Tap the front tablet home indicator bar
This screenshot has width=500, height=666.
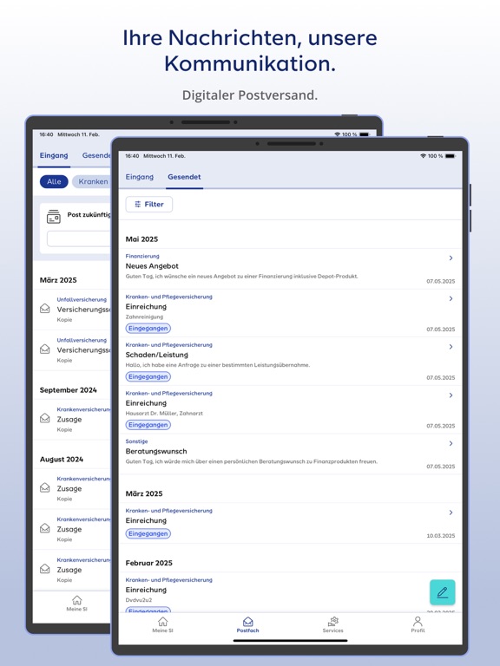290,641
